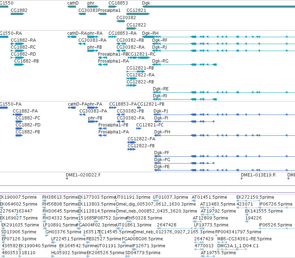Open EST EK177303.5prime

(x=97, y=197)
